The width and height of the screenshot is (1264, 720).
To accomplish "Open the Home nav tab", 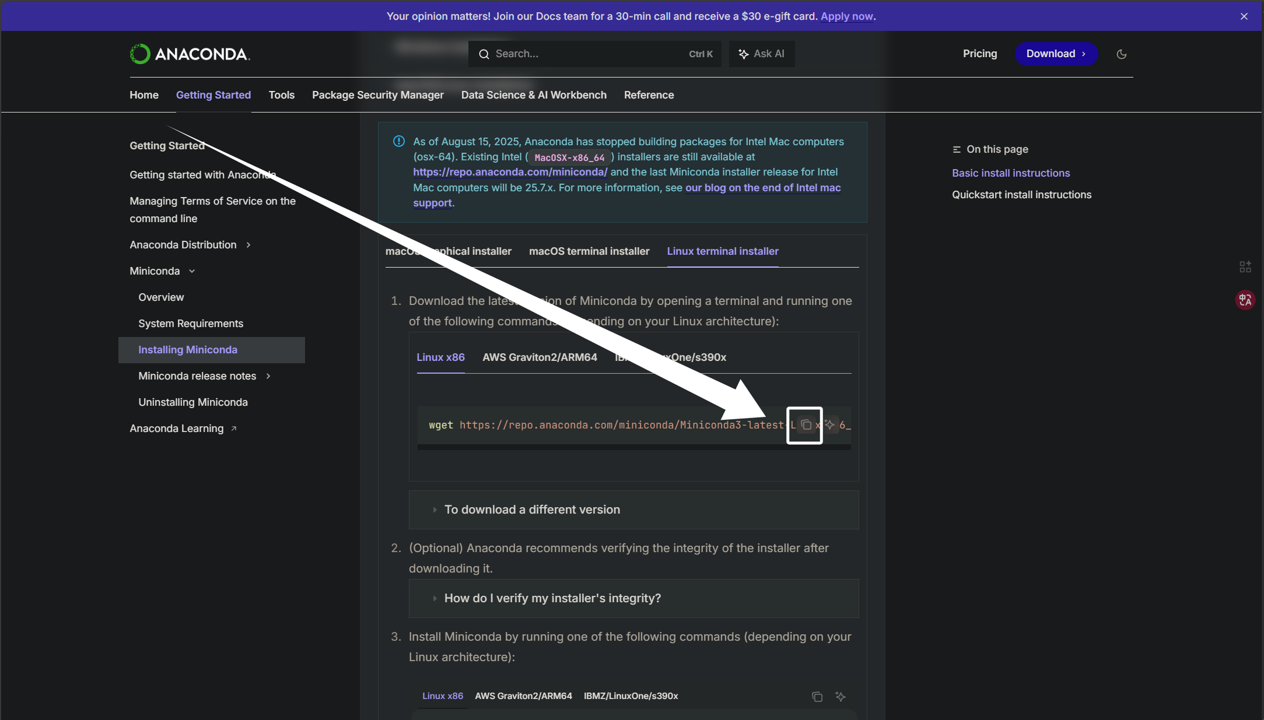I will tap(144, 95).
